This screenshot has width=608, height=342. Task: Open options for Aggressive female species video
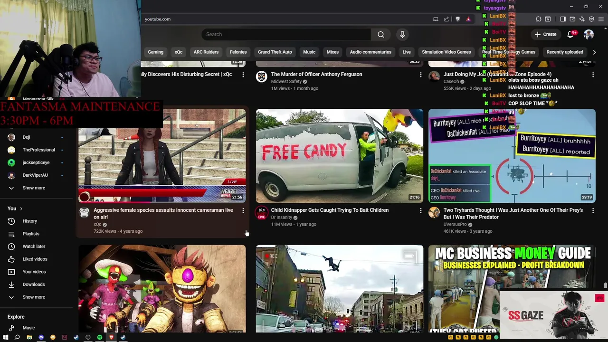click(x=243, y=210)
